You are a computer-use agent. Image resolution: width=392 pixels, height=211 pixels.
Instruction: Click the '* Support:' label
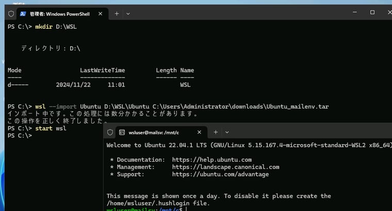click(127, 174)
